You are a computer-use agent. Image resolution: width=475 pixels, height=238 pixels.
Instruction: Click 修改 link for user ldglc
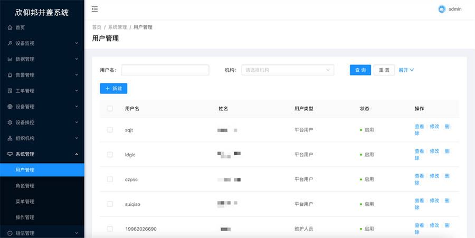coord(434,151)
